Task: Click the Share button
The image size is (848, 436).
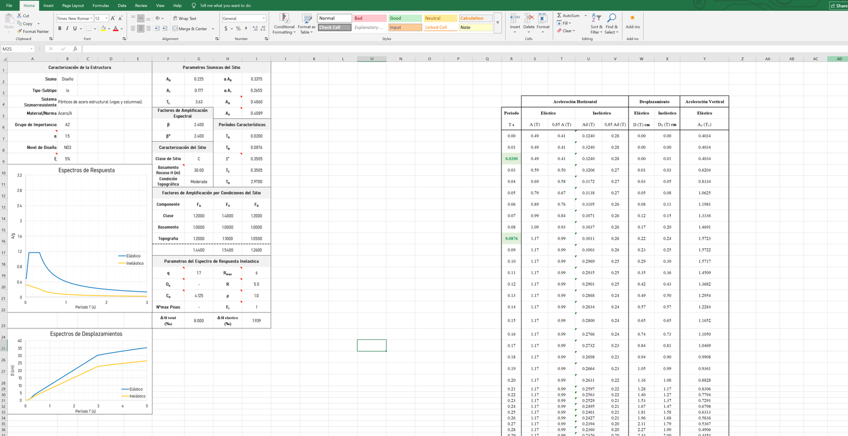Action: 838,6
